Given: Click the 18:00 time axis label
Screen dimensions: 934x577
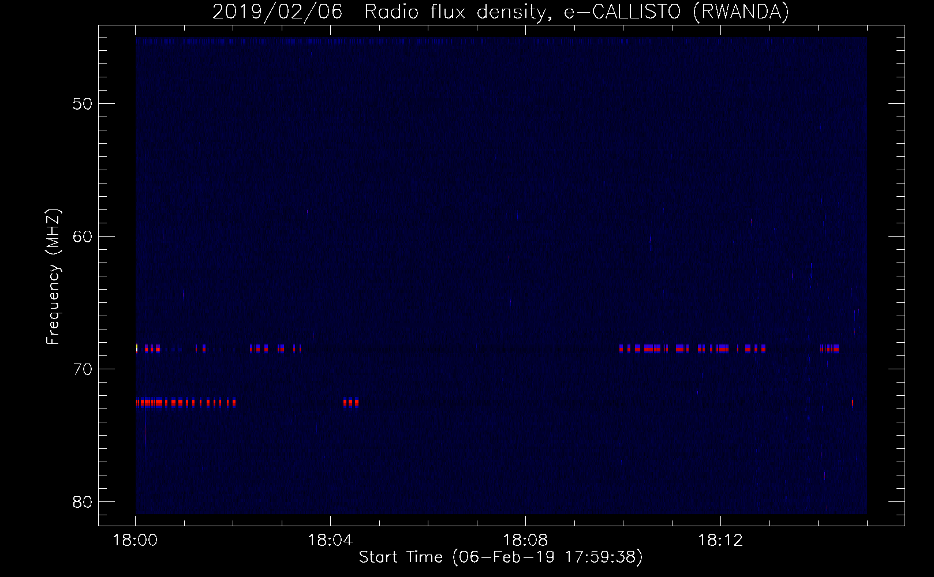Looking at the screenshot, I should [135, 541].
